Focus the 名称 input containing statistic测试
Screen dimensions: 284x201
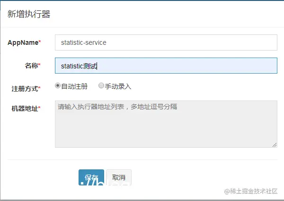click(x=166, y=66)
